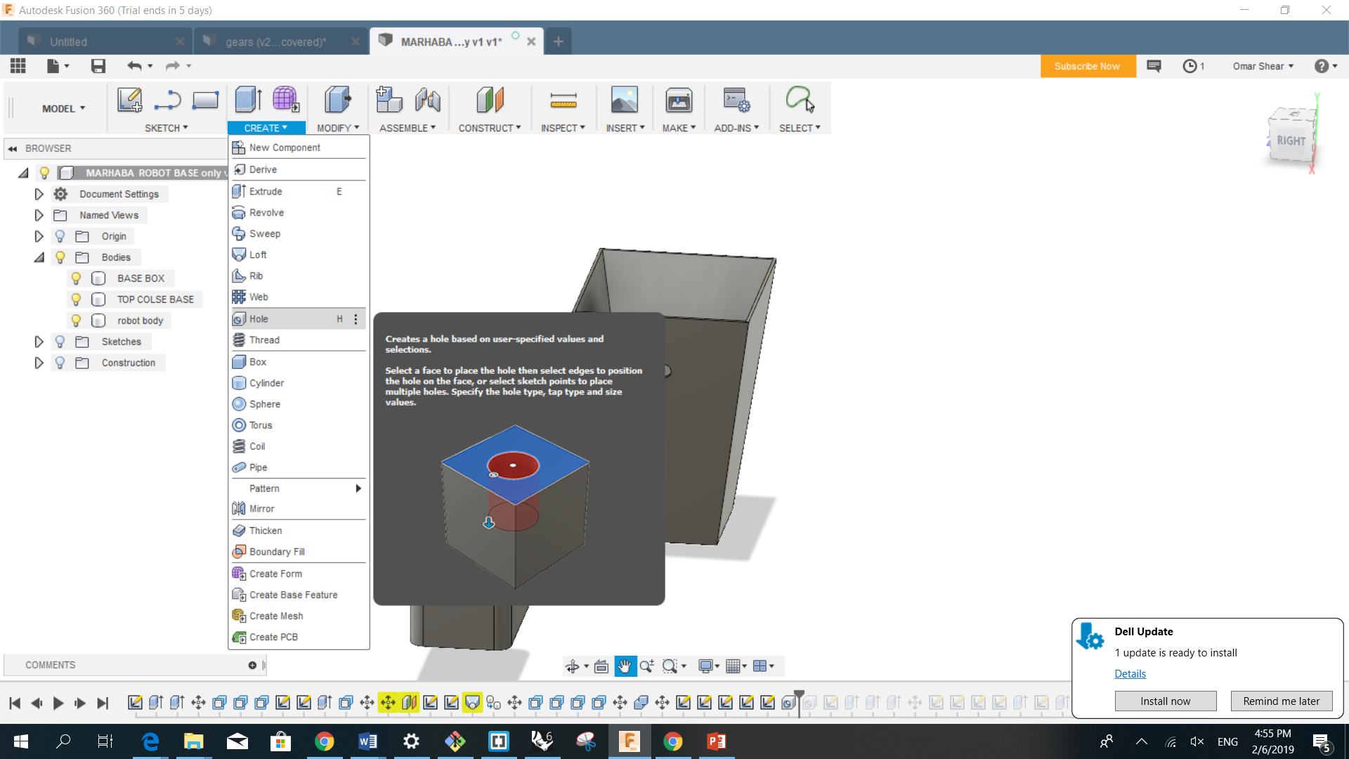The height and width of the screenshot is (759, 1349).
Task: Click the Construct plane icon
Action: point(490,100)
